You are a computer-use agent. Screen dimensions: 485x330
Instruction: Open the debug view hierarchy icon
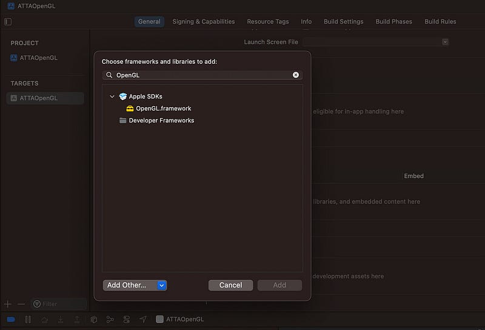94,320
